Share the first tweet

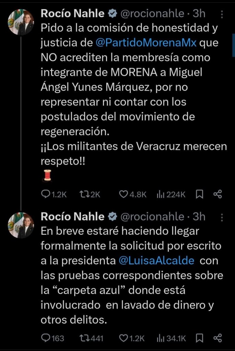(x=218, y=195)
